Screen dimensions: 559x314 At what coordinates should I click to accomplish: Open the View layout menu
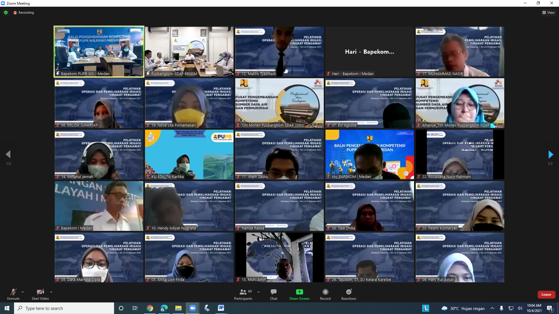coord(549,13)
